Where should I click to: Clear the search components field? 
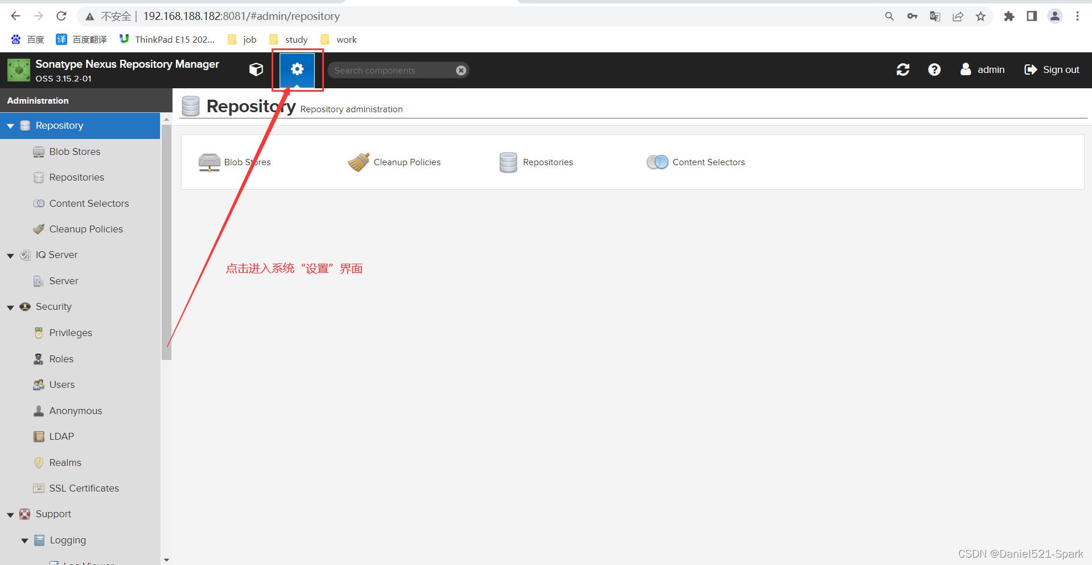pos(461,70)
